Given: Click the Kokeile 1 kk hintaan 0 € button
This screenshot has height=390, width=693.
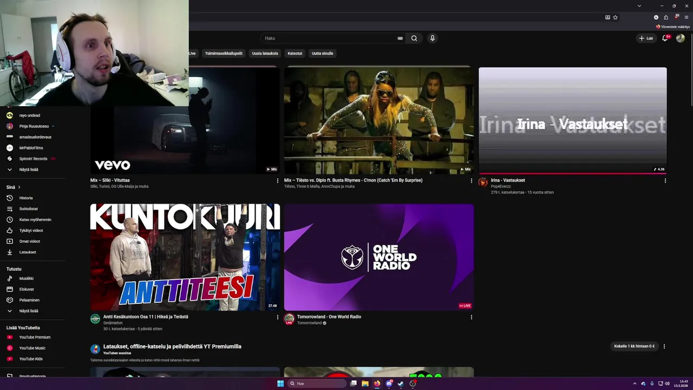Looking at the screenshot, I should pyautogui.click(x=634, y=346).
